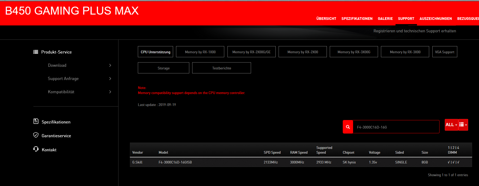Click DIMM checkmarks cell in G.Skill row
479x186 pixels.
coord(453,162)
